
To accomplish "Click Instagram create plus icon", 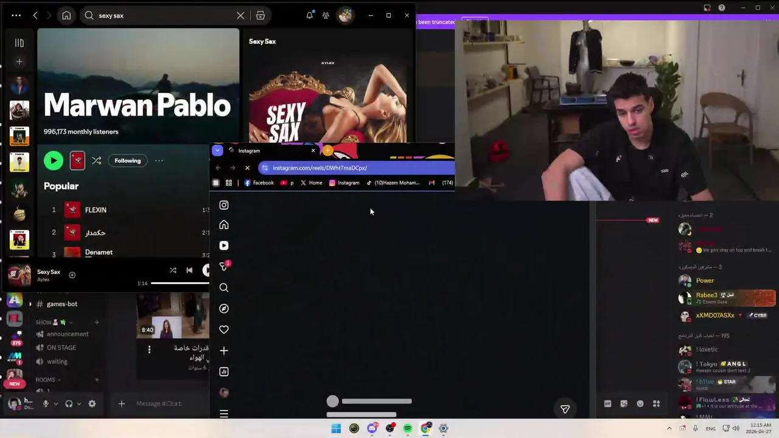I will click(224, 350).
